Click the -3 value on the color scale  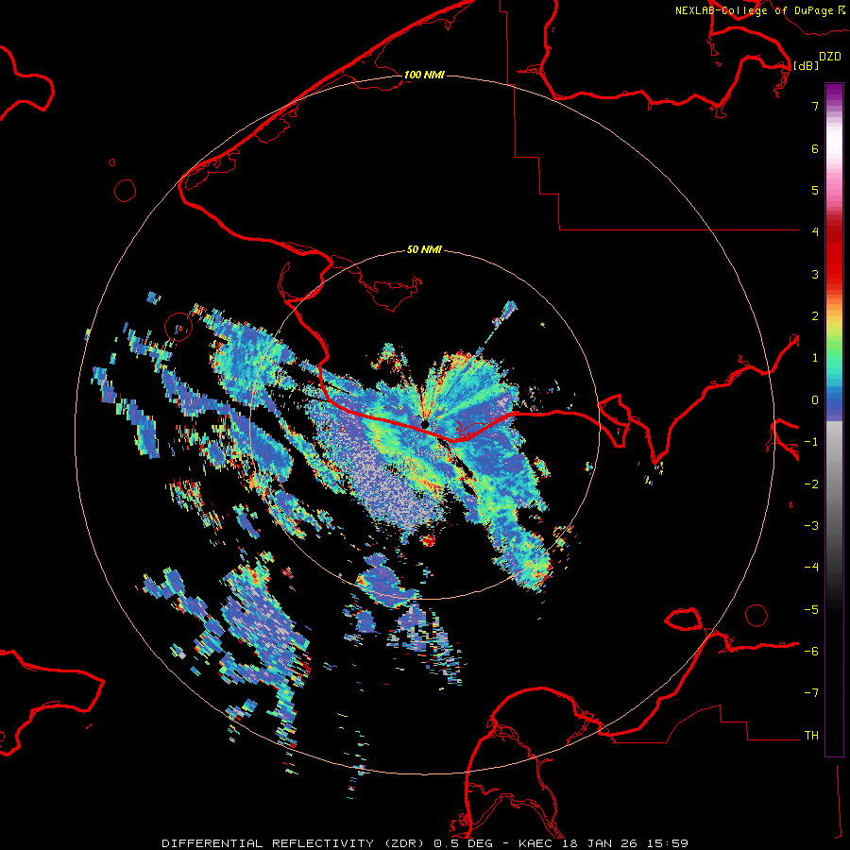(811, 526)
